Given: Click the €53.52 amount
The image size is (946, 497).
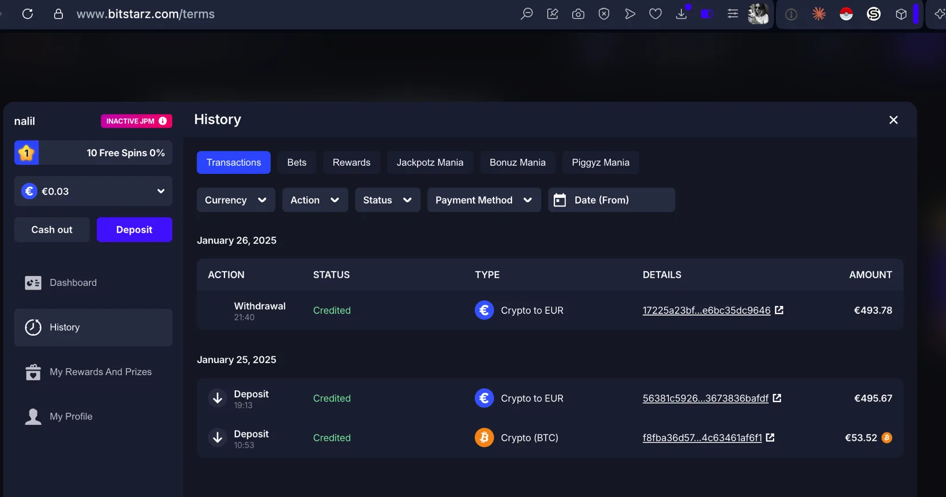Looking at the screenshot, I should coord(861,438).
